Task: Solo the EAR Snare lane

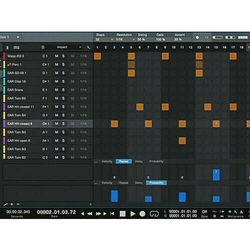Action: pyautogui.click(x=63, y=90)
